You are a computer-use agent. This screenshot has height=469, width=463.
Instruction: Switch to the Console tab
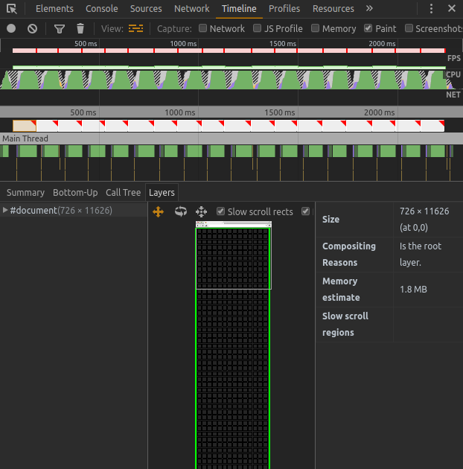(101, 9)
